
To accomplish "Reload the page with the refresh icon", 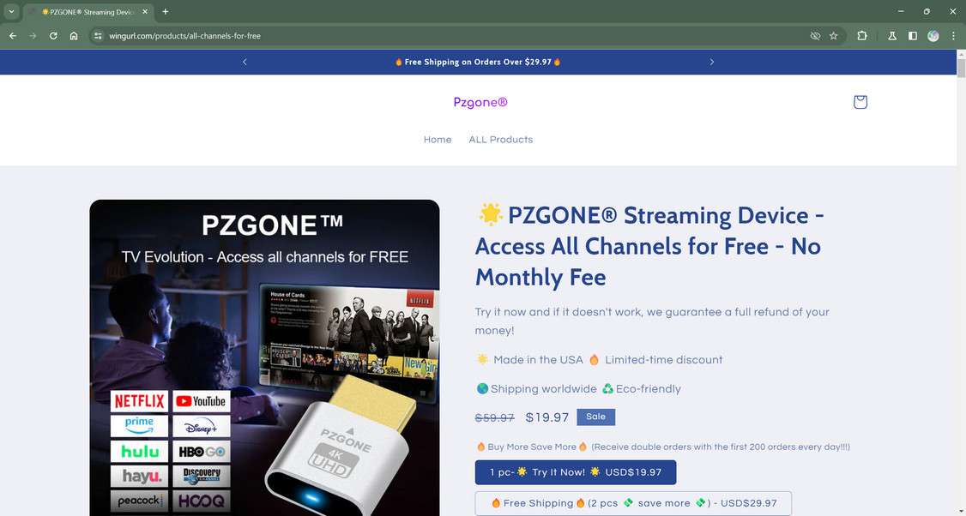I will tap(53, 36).
